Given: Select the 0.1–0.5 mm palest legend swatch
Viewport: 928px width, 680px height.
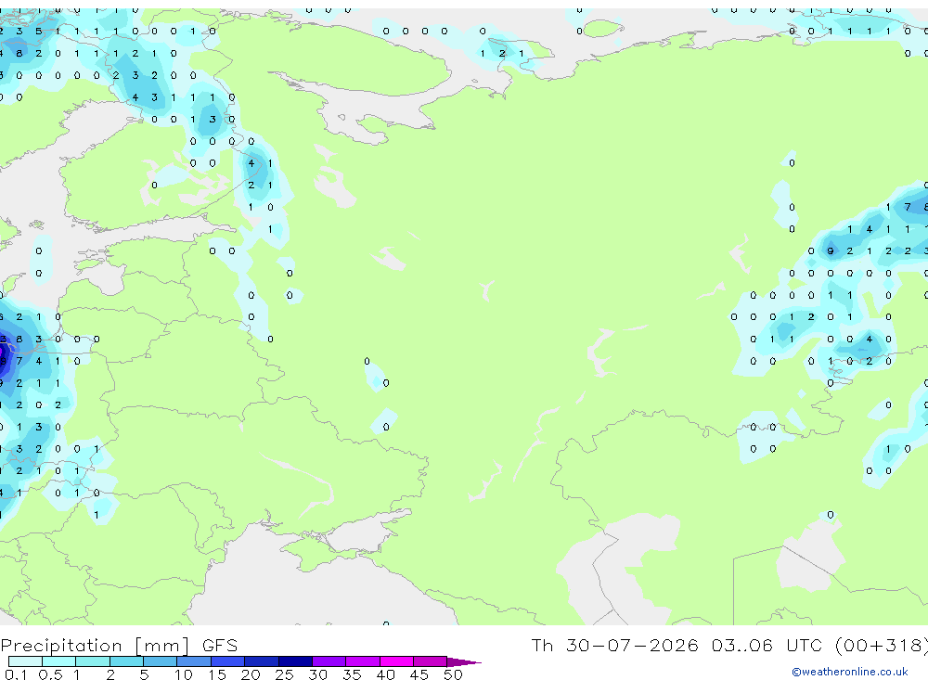Looking at the screenshot, I should 25,661.
